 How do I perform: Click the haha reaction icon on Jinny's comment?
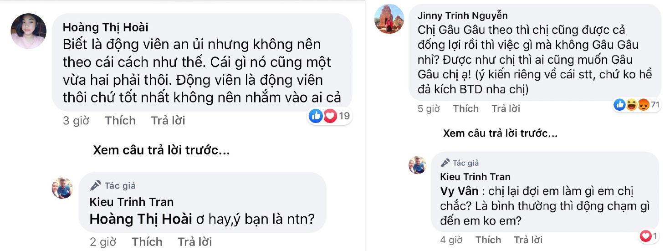click(632, 105)
